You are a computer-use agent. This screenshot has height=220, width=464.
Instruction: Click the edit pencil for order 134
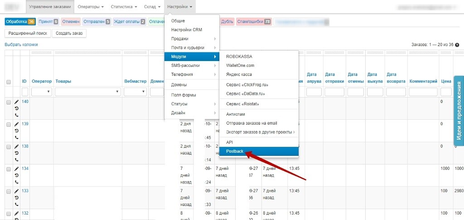pos(17,169)
